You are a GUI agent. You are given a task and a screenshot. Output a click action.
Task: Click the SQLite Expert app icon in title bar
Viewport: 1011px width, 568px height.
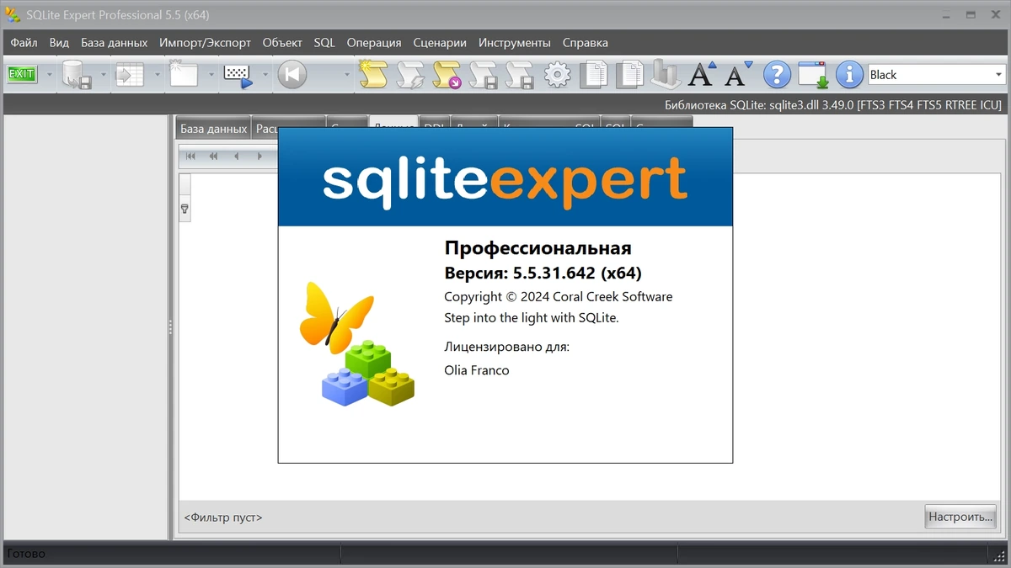(13, 14)
